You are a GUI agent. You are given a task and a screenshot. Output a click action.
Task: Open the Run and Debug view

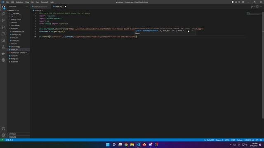(3, 27)
